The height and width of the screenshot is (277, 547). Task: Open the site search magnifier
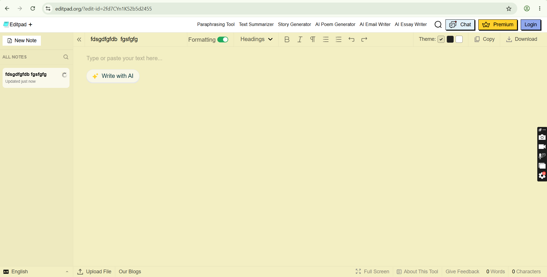(x=438, y=25)
